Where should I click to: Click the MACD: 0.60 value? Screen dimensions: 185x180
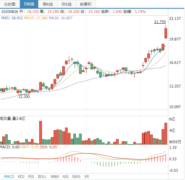10,147
